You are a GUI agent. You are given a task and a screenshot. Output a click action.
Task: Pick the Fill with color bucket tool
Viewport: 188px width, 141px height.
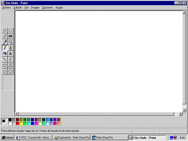10,36
